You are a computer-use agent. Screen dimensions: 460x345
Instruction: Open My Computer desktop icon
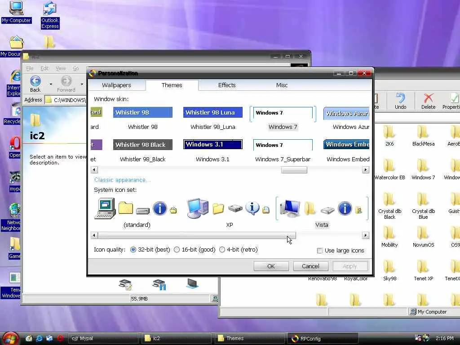click(x=16, y=12)
